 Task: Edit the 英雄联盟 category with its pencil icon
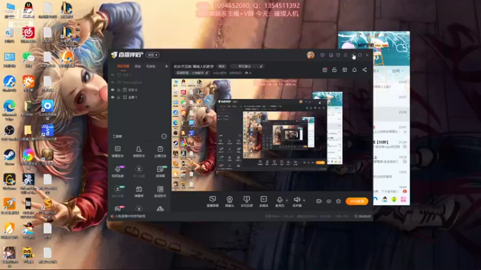(207, 73)
